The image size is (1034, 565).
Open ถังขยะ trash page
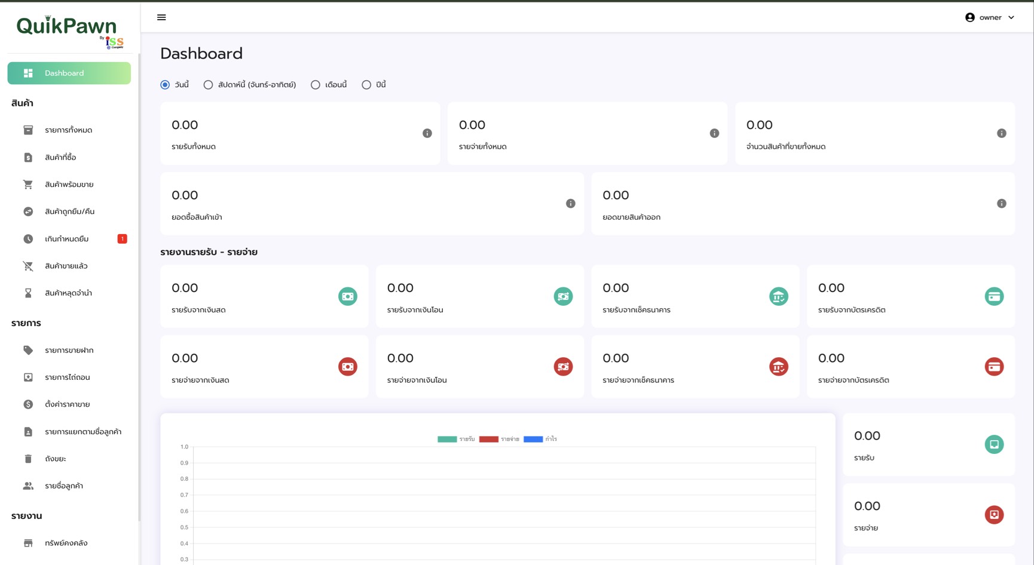click(x=69, y=459)
